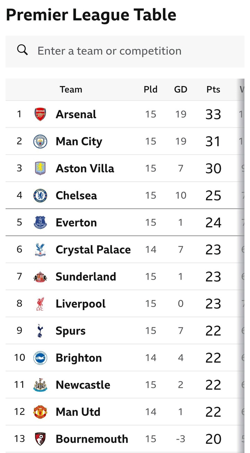Click the Manchester United badge
Image resolution: width=250 pixels, height=453 pixels.
click(40, 412)
